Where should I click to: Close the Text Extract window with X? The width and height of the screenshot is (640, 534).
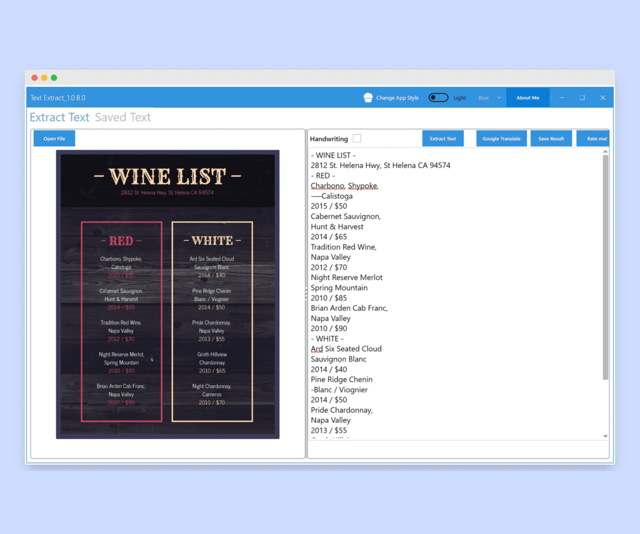click(x=602, y=97)
